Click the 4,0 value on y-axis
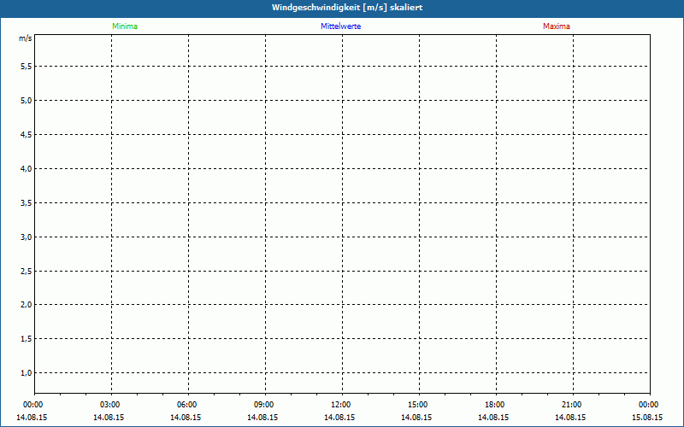Image resolution: width=684 pixels, height=427 pixels. (26, 169)
